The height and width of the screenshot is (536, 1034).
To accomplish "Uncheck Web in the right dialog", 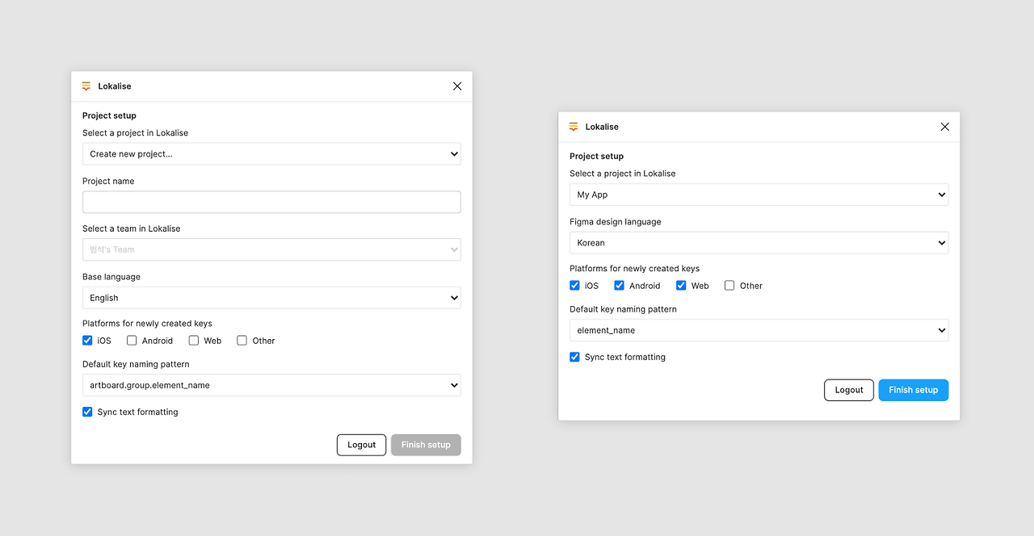I will point(681,286).
